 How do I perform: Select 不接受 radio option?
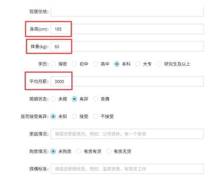96,116
